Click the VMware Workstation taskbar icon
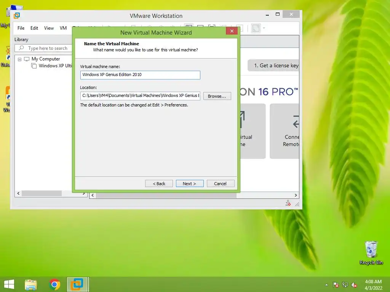 77,284
